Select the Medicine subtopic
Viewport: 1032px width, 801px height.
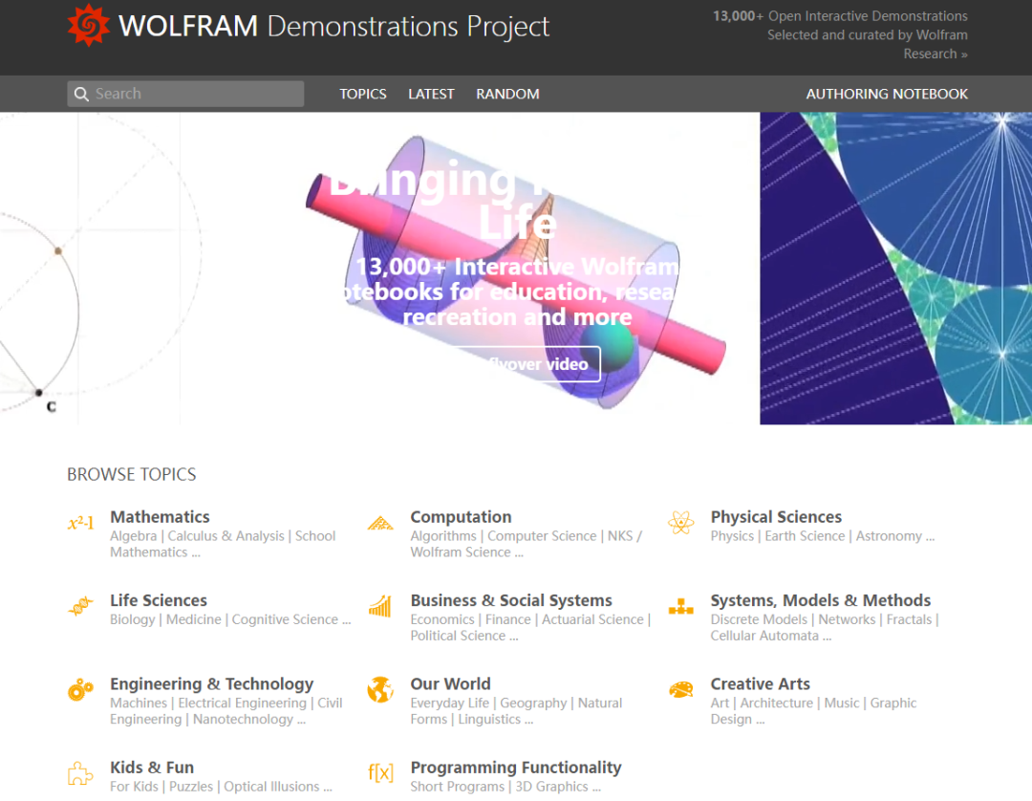(193, 619)
